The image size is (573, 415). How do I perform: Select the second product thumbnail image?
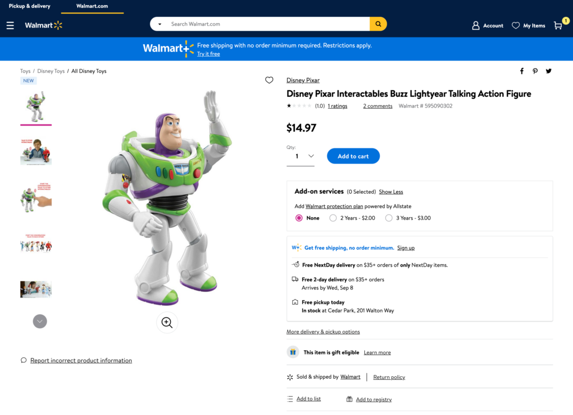pyautogui.click(x=36, y=151)
